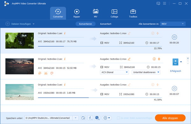This screenshot has height=124, width=191.
Task: Toggle GPU hardware acceleration icon
Action: coord(97,118)
